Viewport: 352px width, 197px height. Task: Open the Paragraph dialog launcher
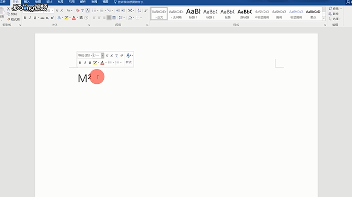click(x=147, y=25)
